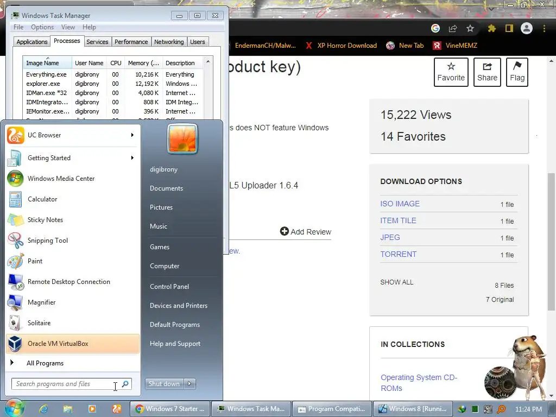Open Windows Explorer folder icon on taskbar
The width and height of the screenshot is (556, 417).
point(68,409)
